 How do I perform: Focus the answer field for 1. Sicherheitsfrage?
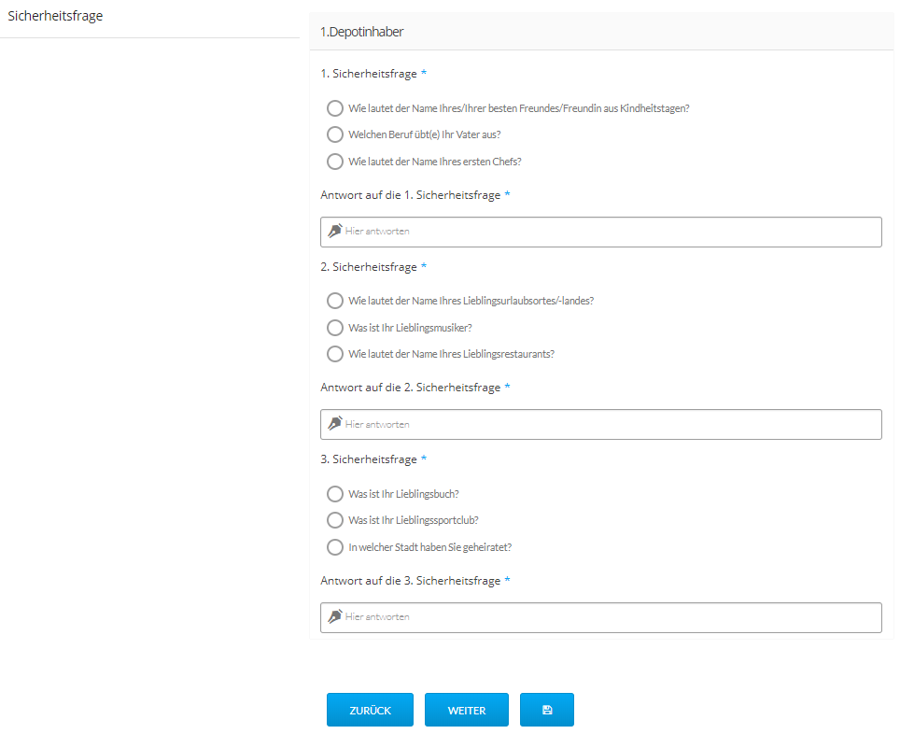(x=607, y=232)
